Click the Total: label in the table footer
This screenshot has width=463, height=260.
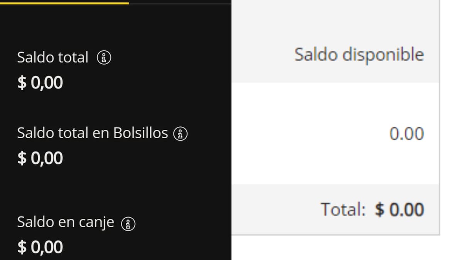coord(343,210)
